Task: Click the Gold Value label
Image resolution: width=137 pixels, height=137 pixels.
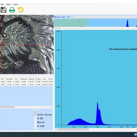Action: (45, 115)
